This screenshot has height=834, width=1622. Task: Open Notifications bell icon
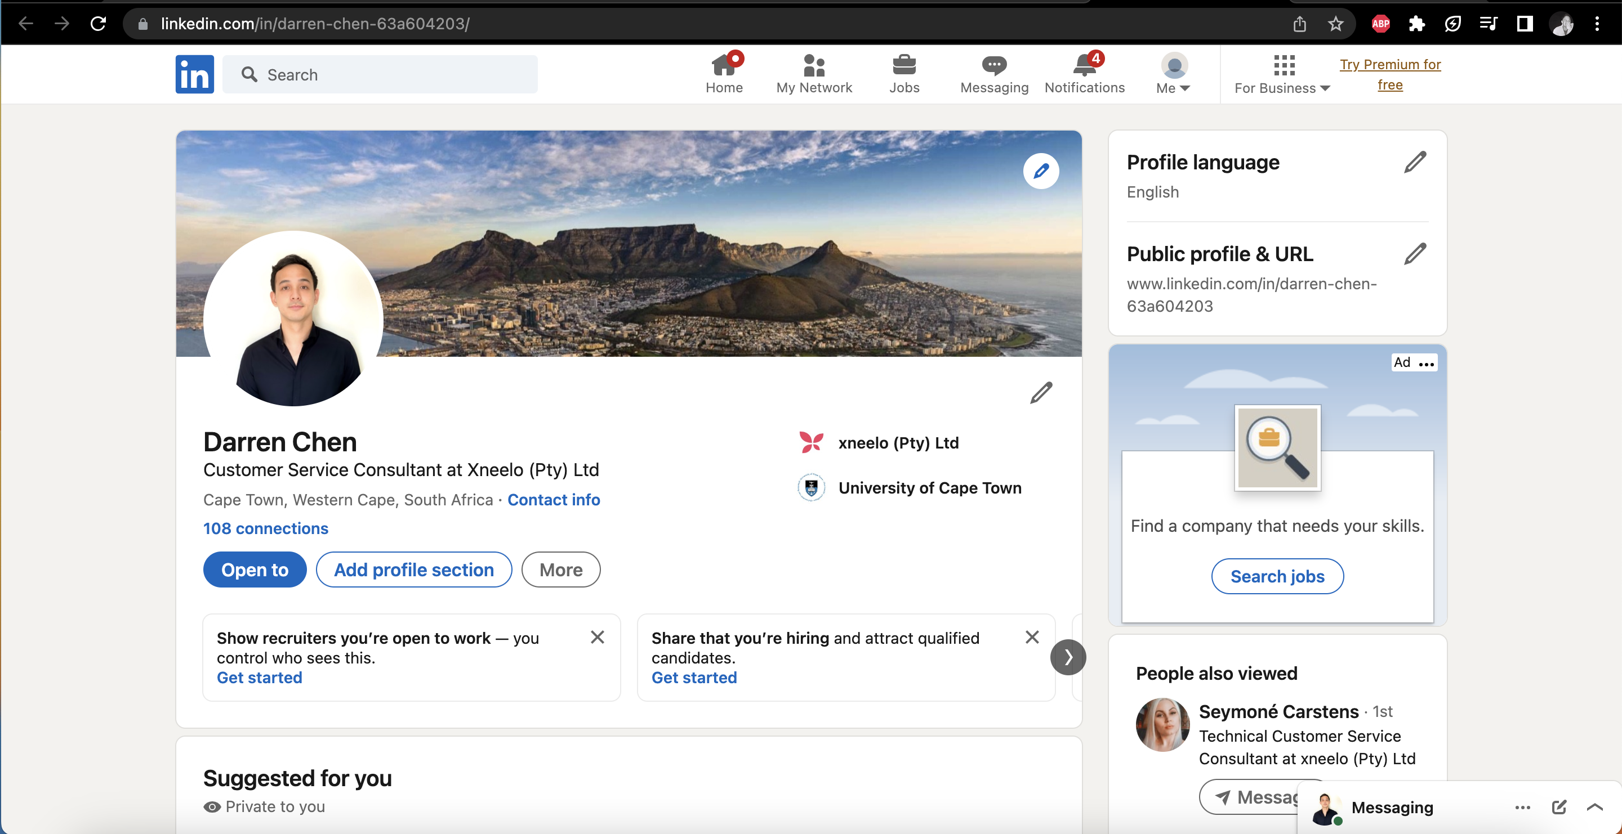[1084, 65]
